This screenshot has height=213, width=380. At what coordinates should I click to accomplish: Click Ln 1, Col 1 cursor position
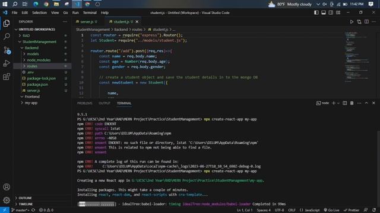coord(245,210)
